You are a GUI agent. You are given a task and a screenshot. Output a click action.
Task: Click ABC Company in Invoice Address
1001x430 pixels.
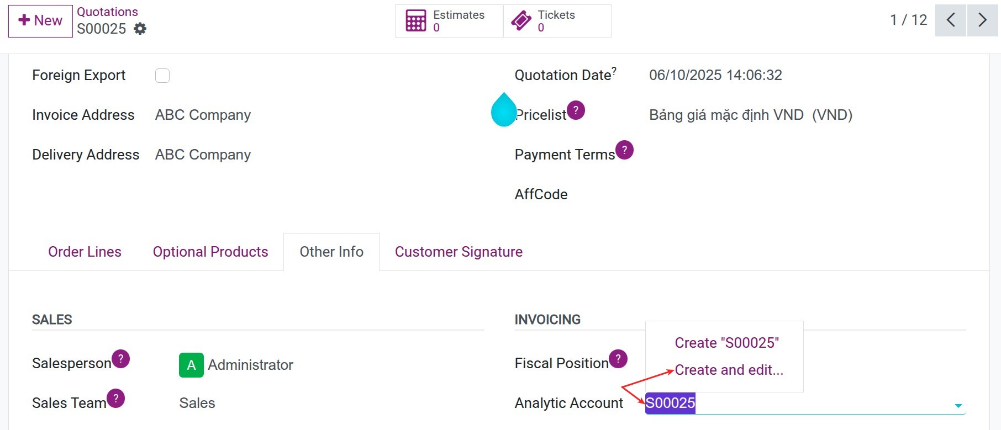coord(203,115)
